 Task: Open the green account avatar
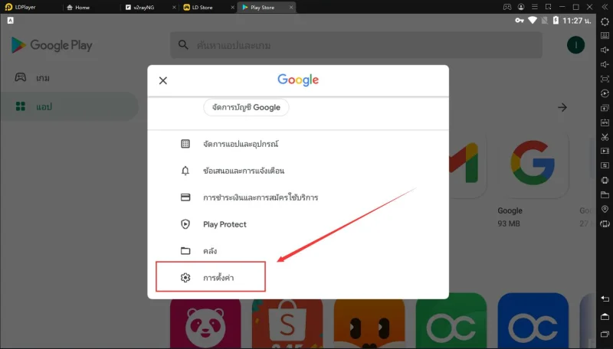click(x=575, y=45)
